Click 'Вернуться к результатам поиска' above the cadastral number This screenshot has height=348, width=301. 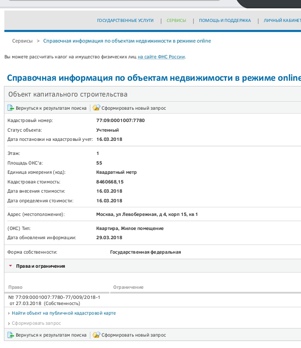[x=51, y=108]
